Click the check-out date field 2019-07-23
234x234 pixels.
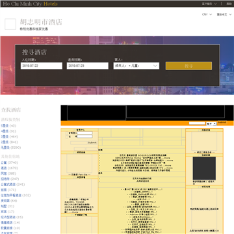point(88,66)
